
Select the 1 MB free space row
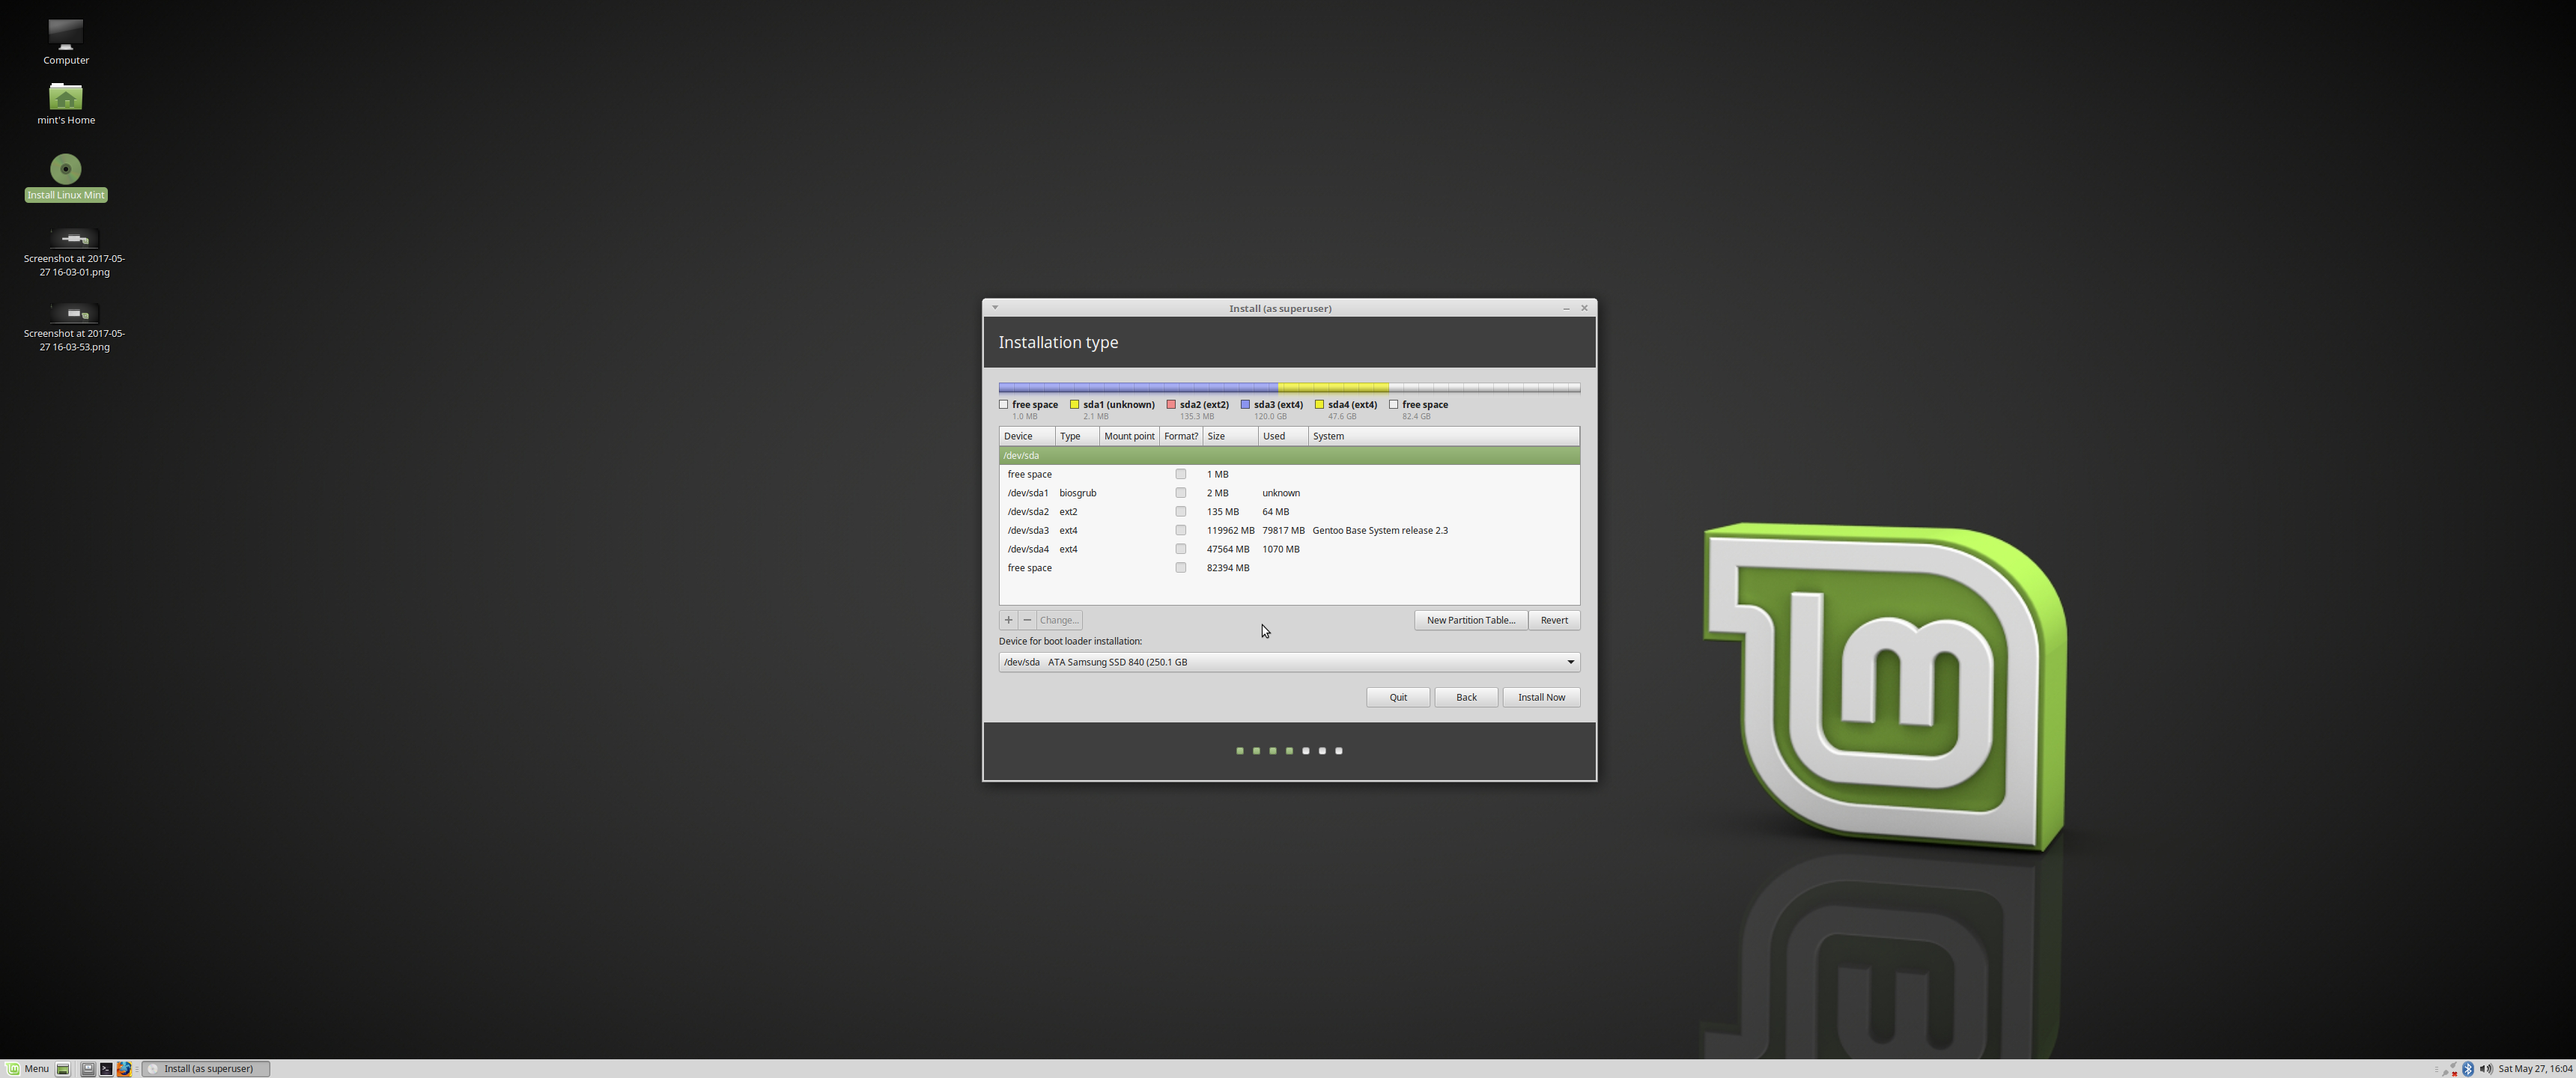(x=1289, y=474)
